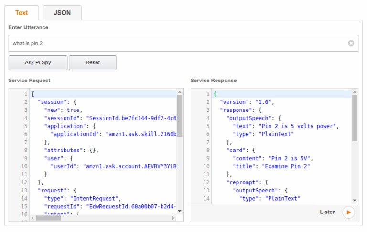Screen dimensions: 367x232
Task: Switch to the JSON tab
Action: (62, 13)
